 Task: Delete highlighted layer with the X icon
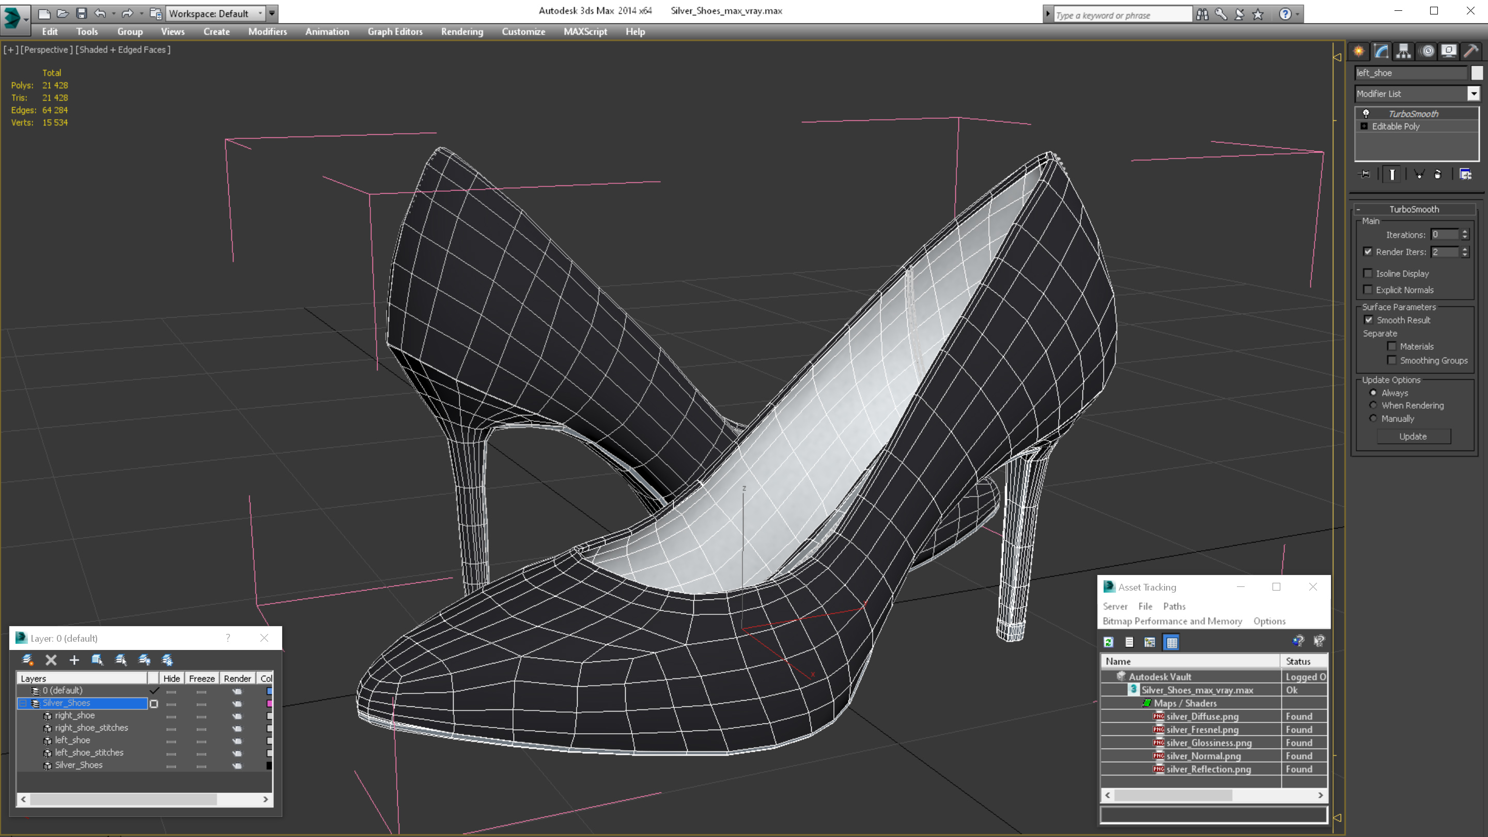pos(51,660)
